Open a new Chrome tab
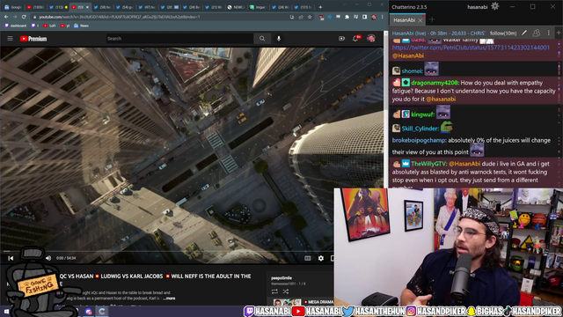The image size is (563, 317). [320, 7]
